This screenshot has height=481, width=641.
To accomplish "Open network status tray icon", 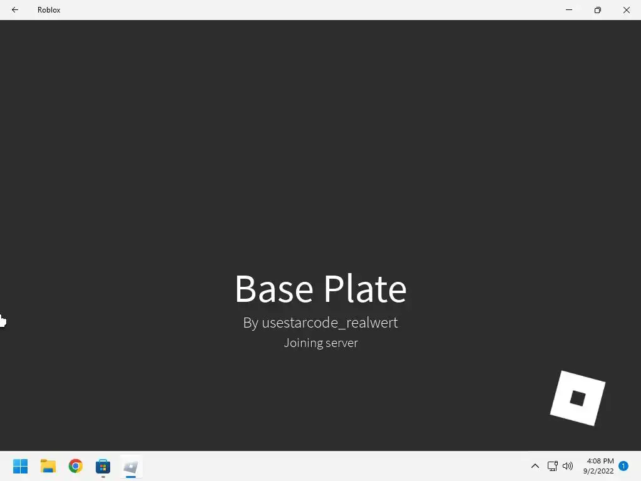I will coord(552,466).
